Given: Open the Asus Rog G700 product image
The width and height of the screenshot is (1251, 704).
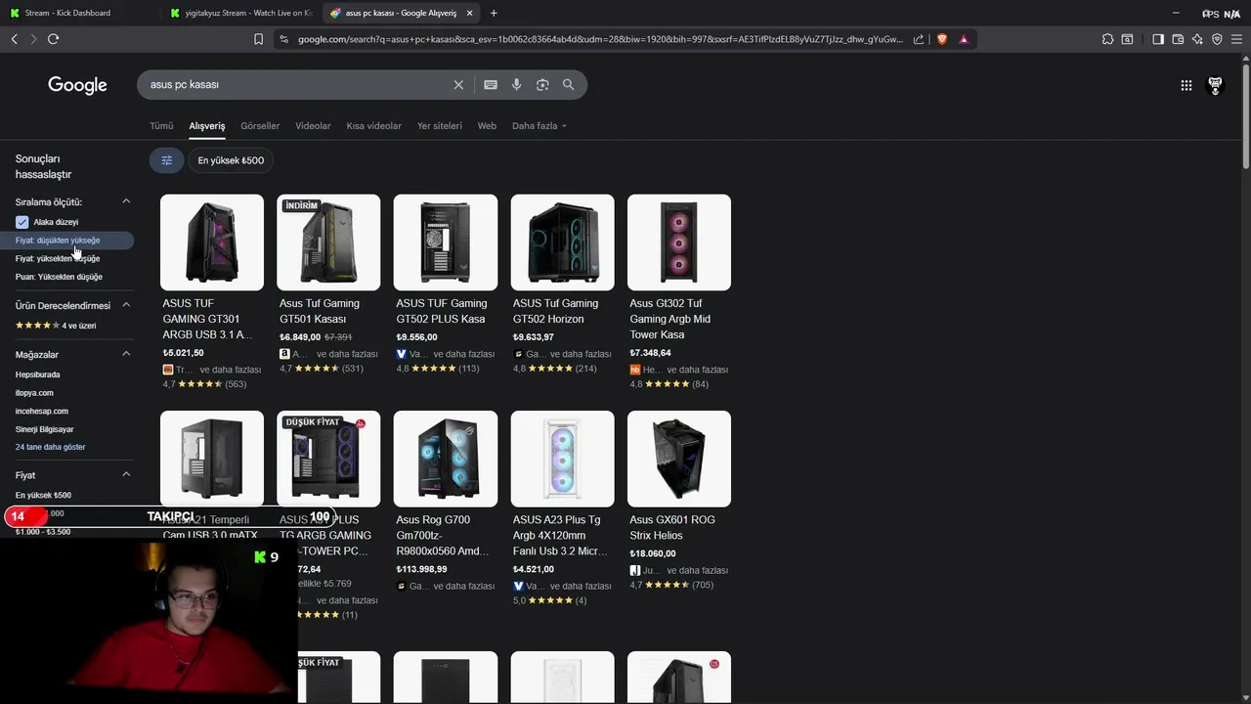Looking at the screenshot, I should [445, 458].
